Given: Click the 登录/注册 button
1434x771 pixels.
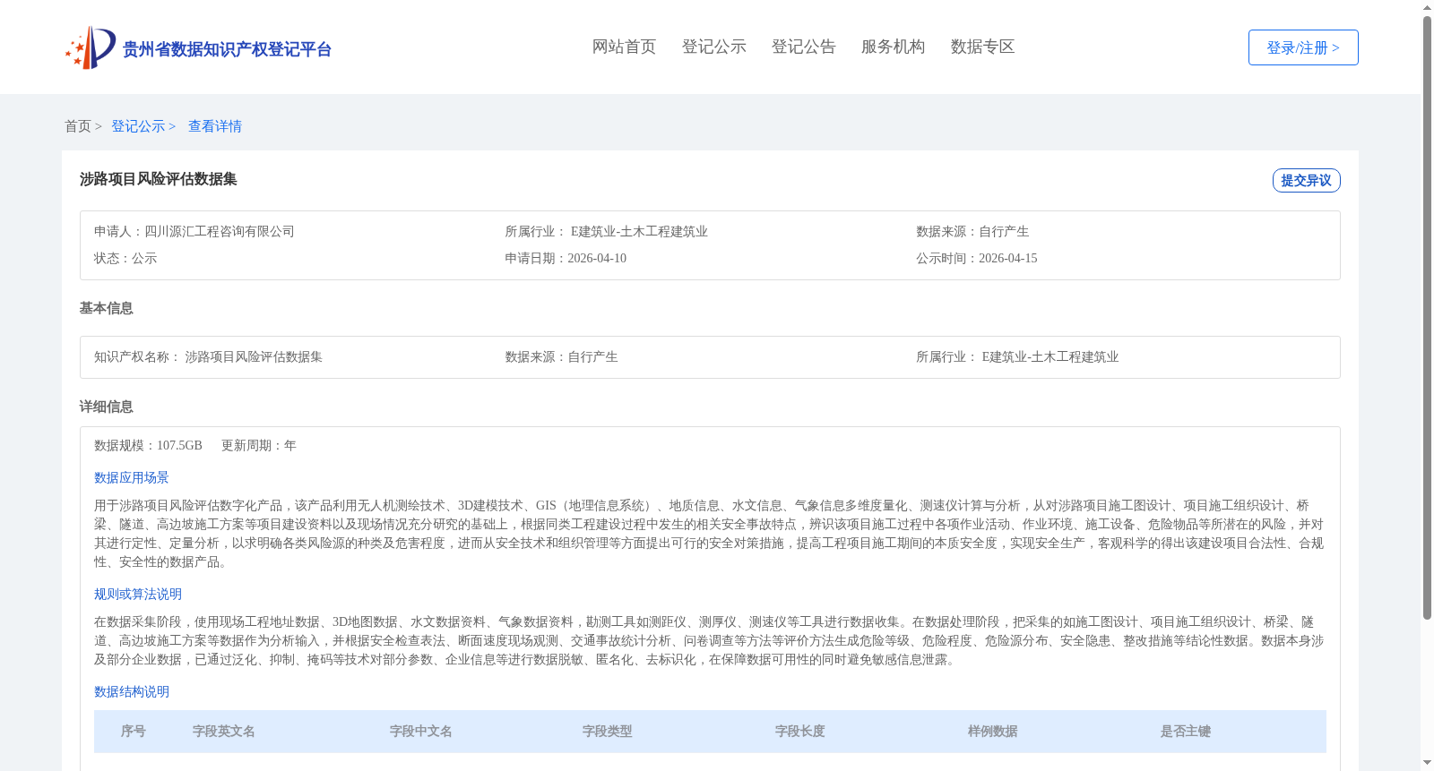Looking at the screenshot, I should tap(1303, 47).
